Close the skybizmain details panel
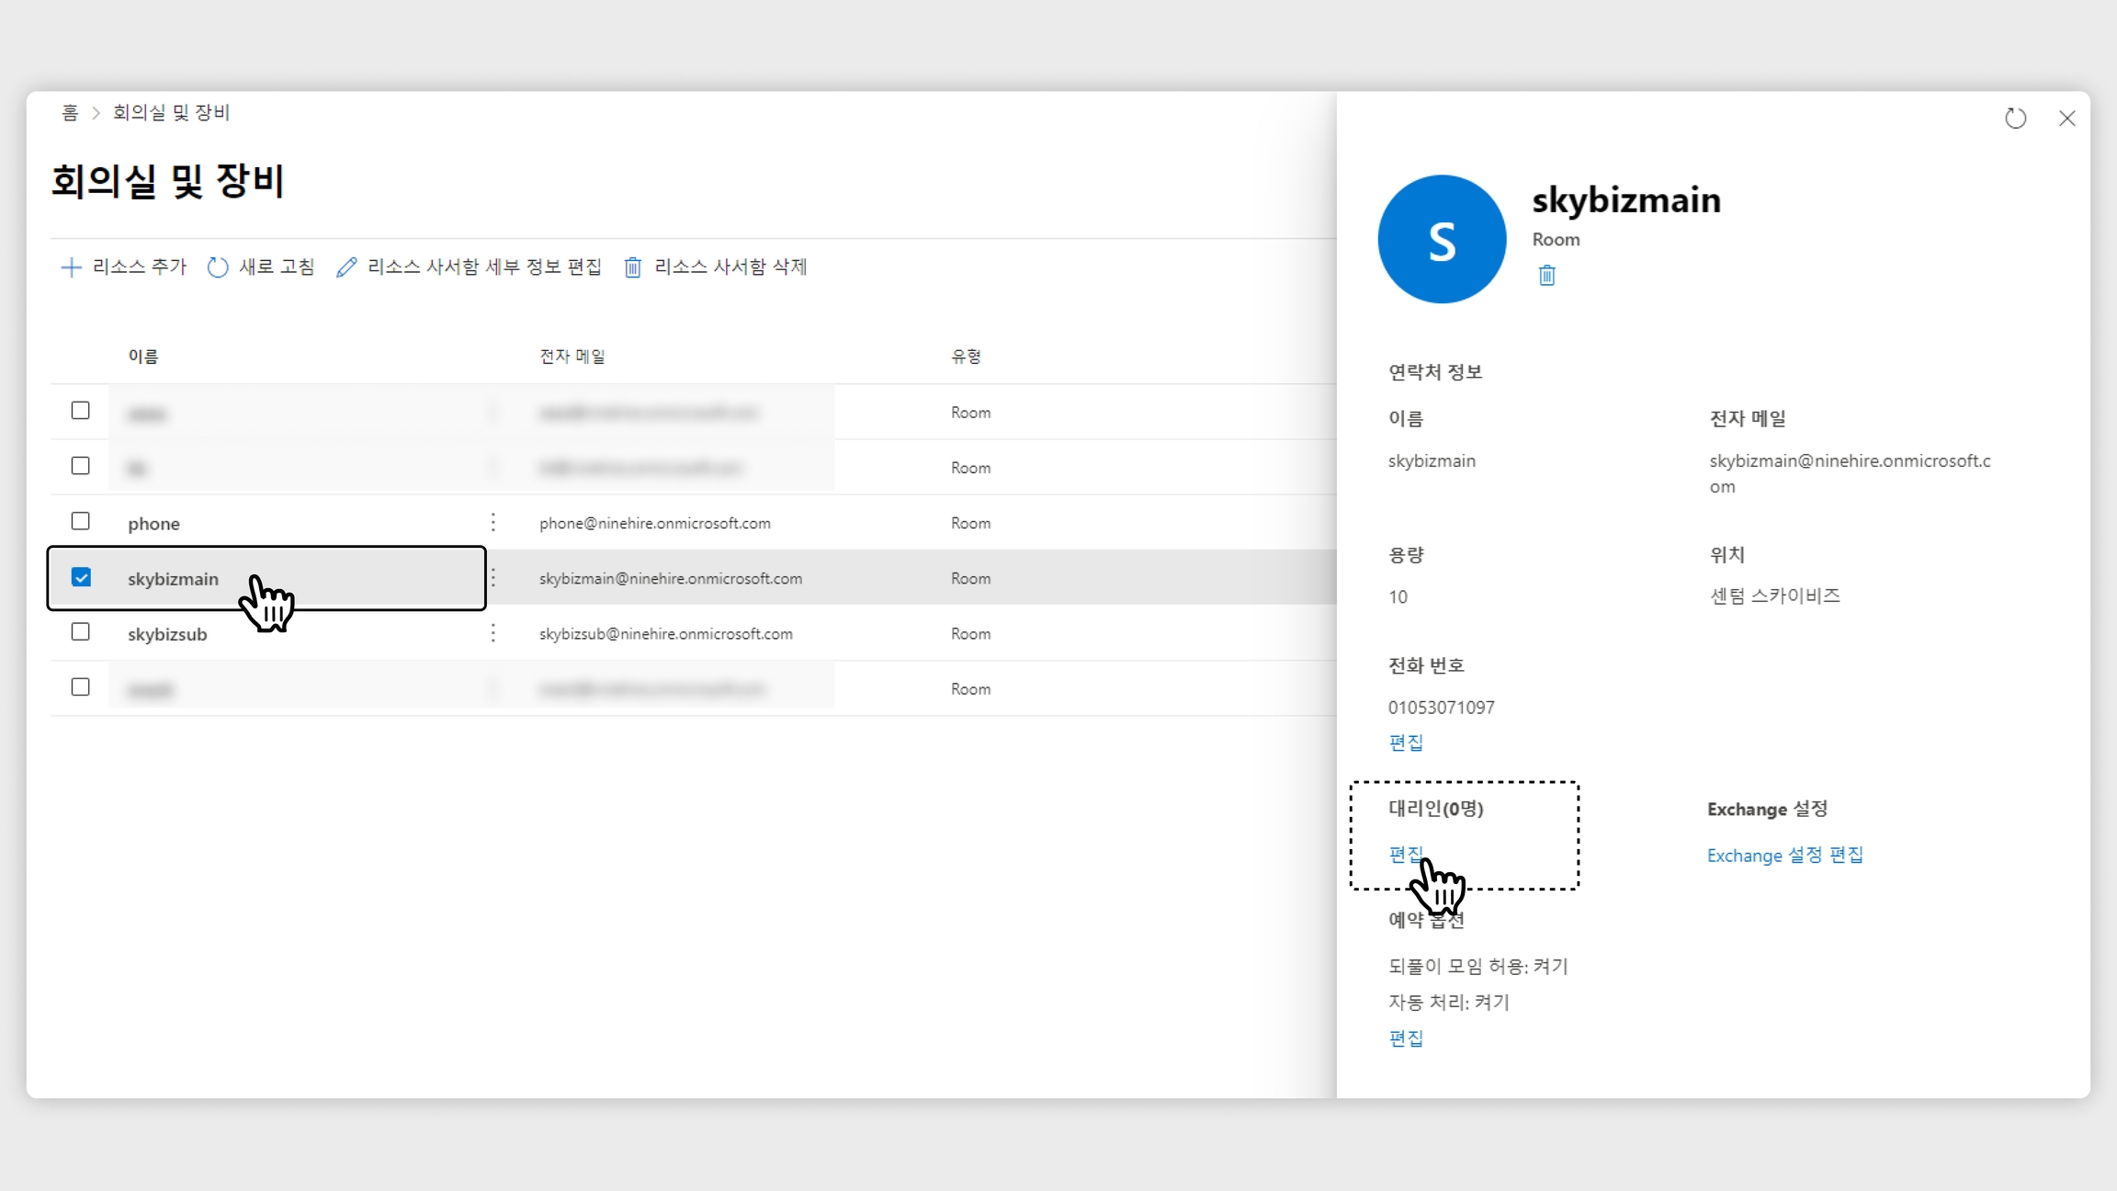 click(2067, 119)
